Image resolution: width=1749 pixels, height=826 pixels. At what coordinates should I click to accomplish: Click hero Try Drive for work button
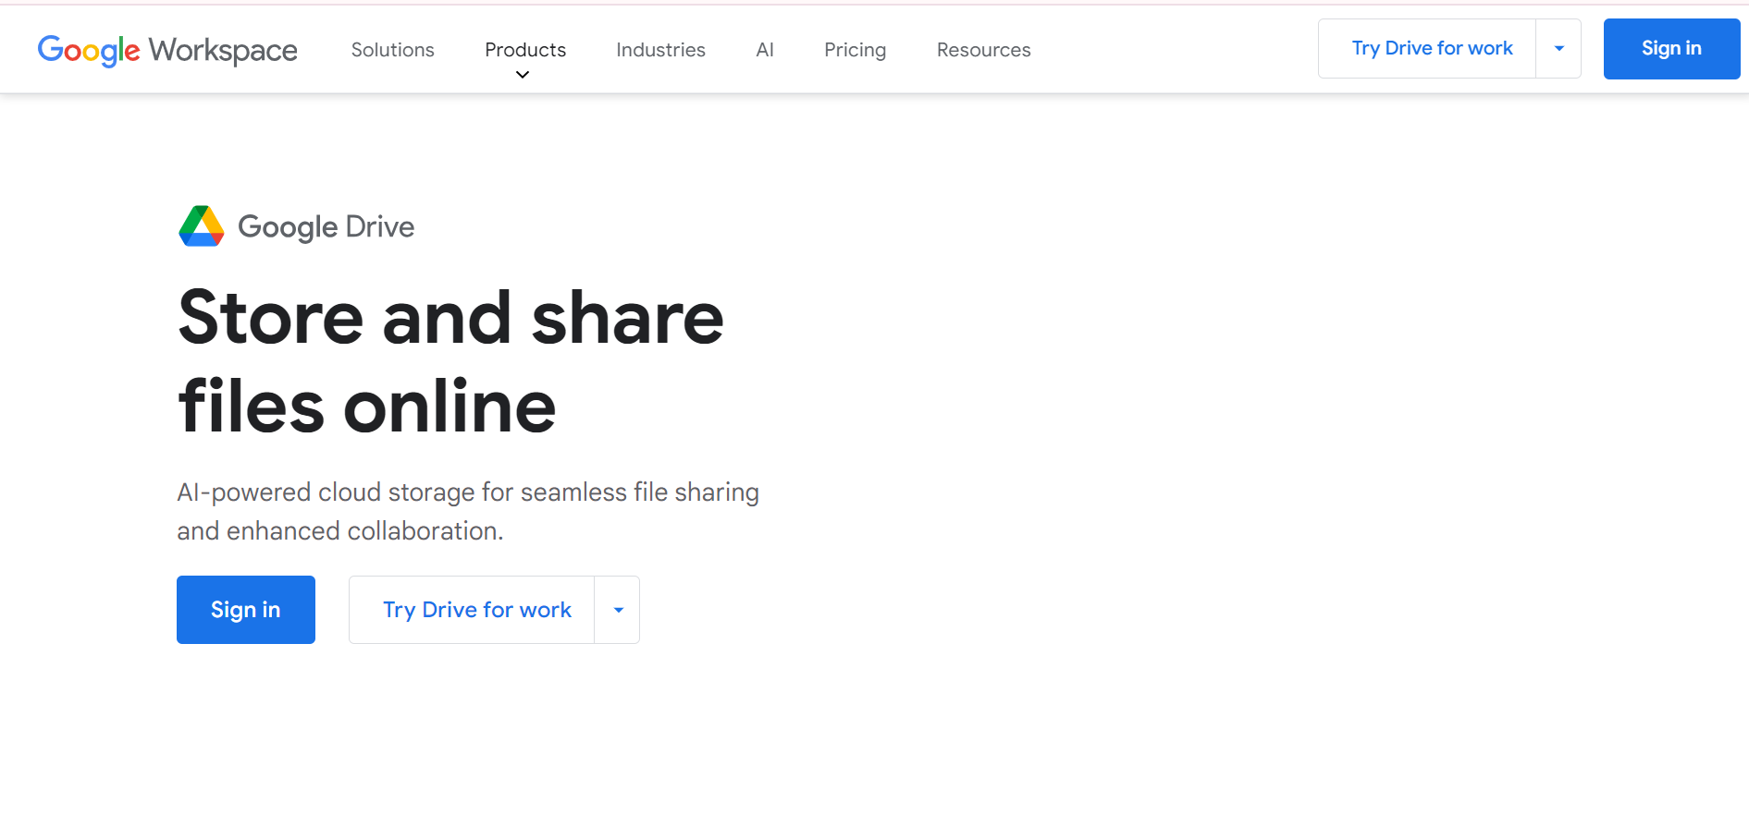coord(472,610)
